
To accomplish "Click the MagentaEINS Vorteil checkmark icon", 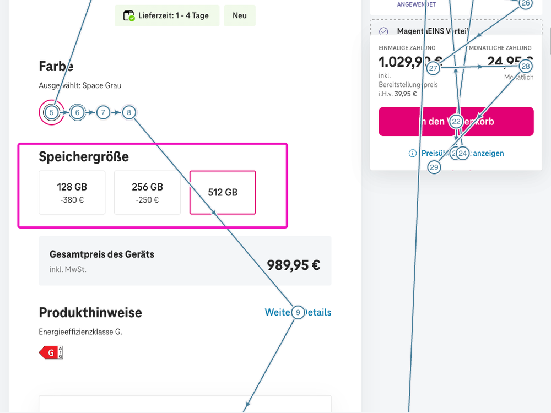I will [x=383, y=30].
